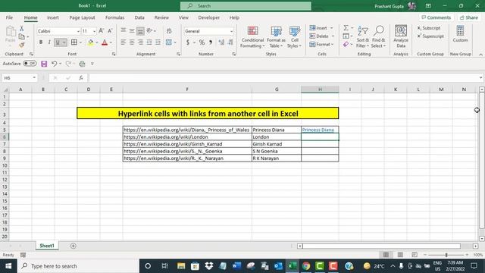
Task: Open the General number format dropdown
Action: coord(231,31)
